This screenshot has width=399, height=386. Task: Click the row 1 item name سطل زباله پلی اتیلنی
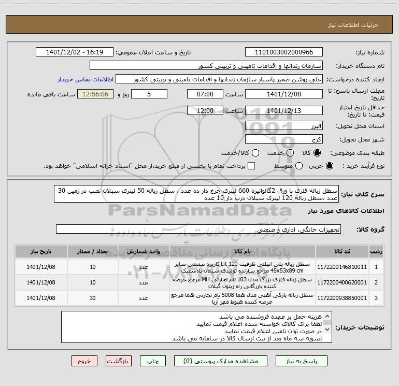[243, 267]
